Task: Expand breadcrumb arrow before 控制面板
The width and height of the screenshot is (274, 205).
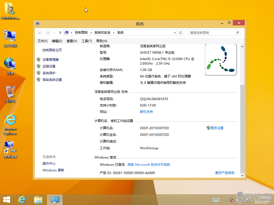Action: click(x=72, y=33)
